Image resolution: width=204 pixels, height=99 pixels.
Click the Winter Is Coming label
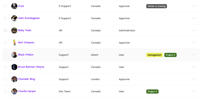click(157, 6)
